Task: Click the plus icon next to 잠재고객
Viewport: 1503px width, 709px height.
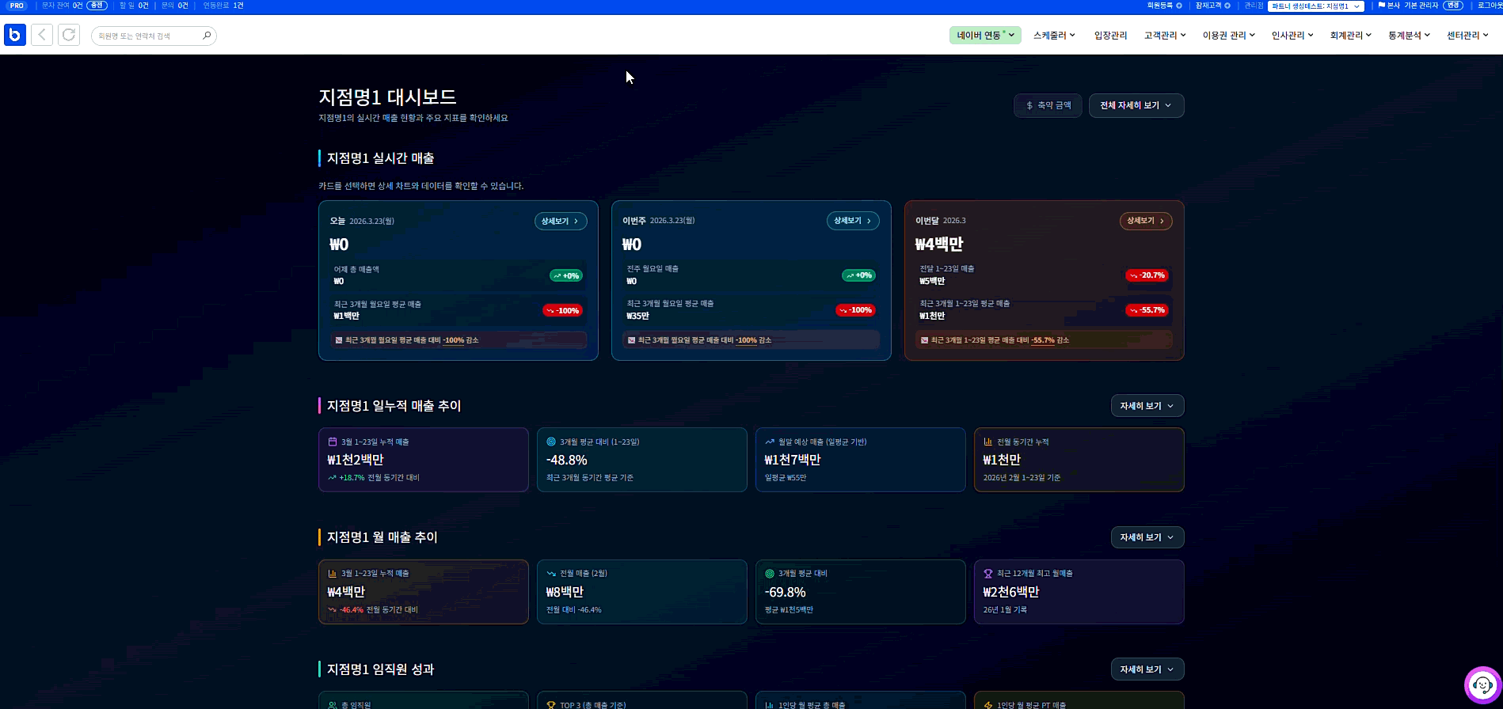Action: click(x=1227, y=6)
